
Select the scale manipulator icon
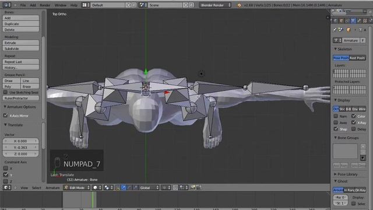coord(135,188)
